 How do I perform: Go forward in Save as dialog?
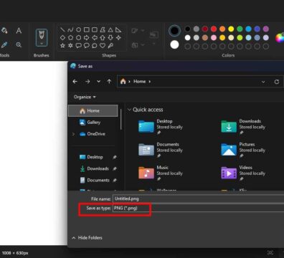87,82
